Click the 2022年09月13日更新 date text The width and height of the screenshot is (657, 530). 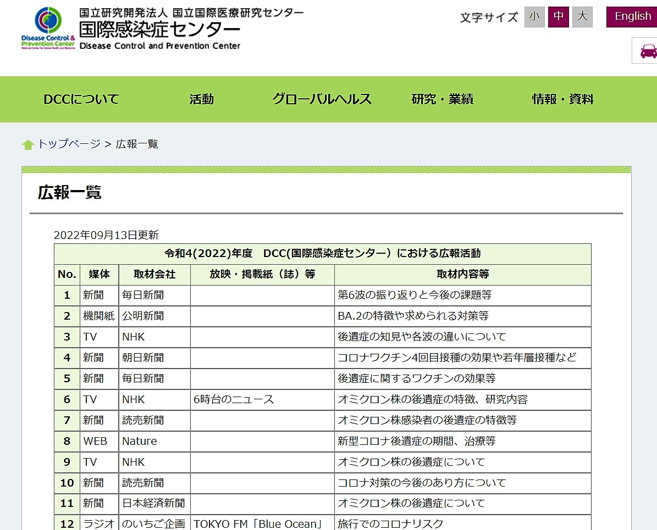[106, 235]
